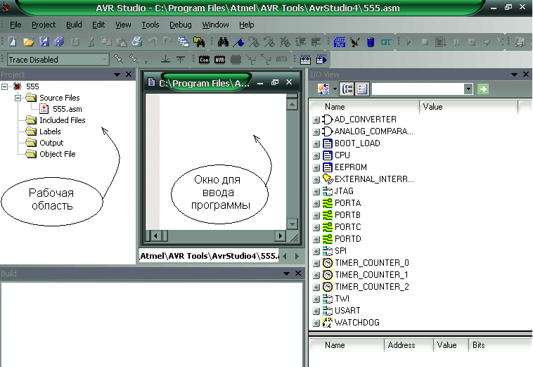Click the blue Assemble build icon
This screenshot has width=533, height=367.
(339, 41)
